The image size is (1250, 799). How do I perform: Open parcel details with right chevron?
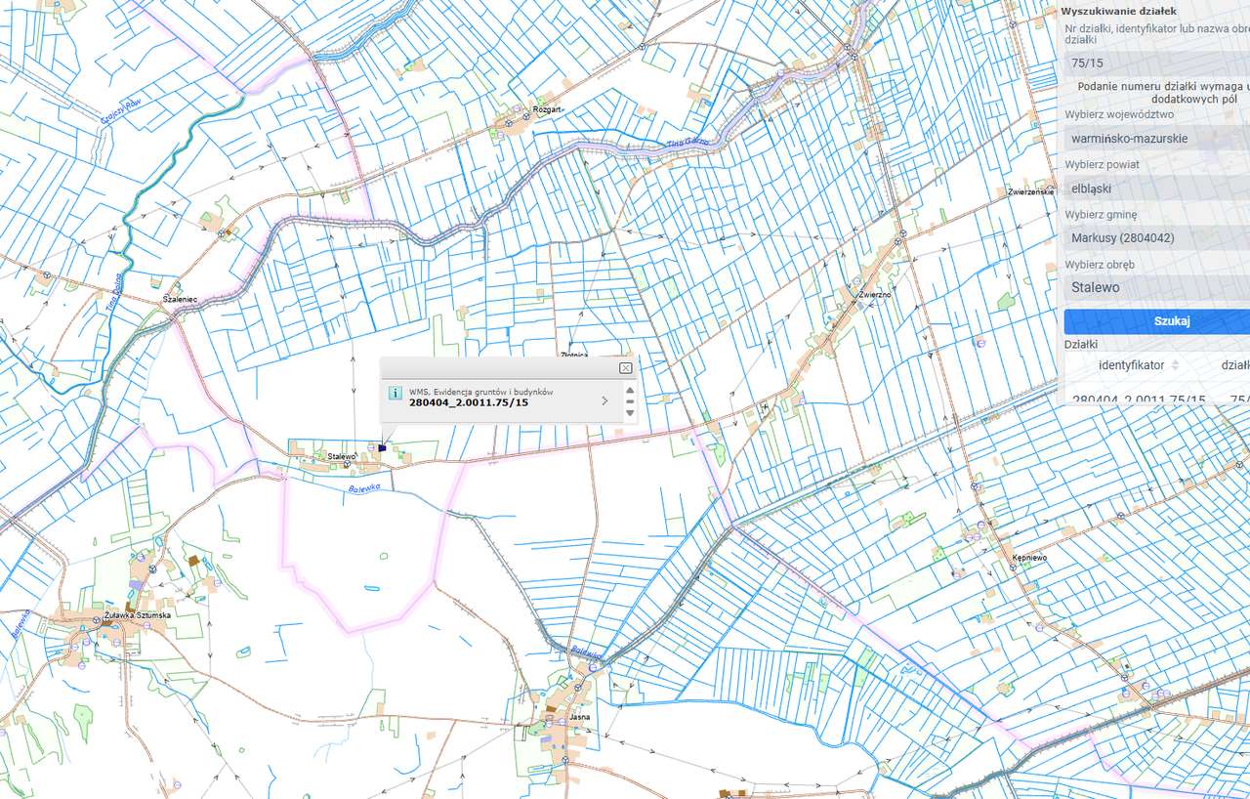click(604, 400)
